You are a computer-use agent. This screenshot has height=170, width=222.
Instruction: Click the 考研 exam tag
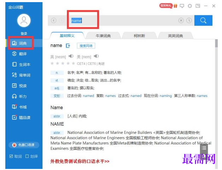point(101,64)
